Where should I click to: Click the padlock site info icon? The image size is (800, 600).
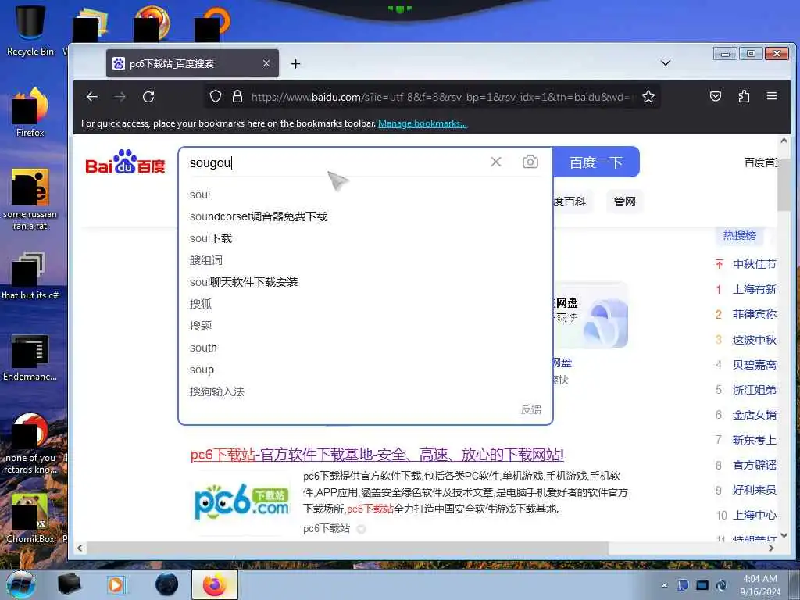(x=237, y=96)
